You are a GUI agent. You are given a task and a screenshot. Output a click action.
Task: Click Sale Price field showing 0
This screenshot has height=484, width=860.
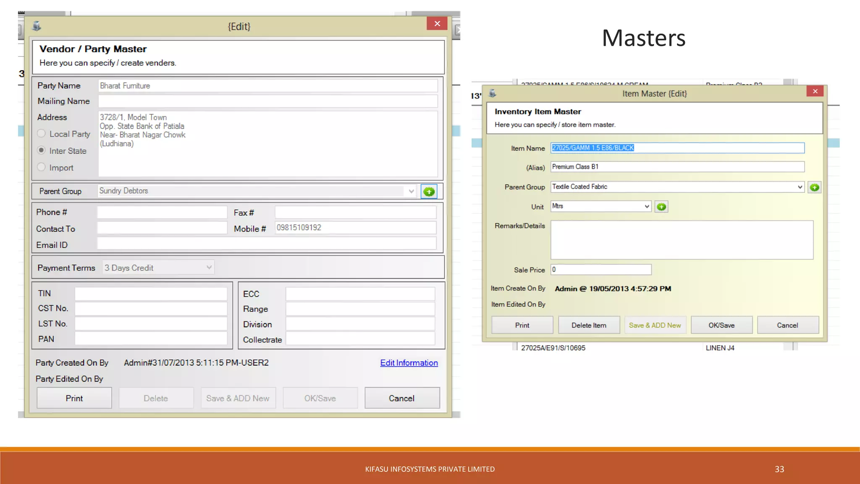coord(601,270)
